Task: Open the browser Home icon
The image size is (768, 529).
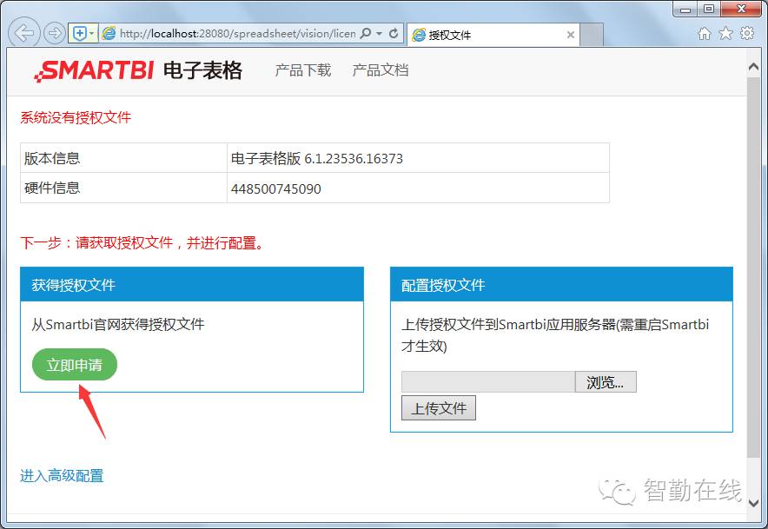Action: coord(705,33)
